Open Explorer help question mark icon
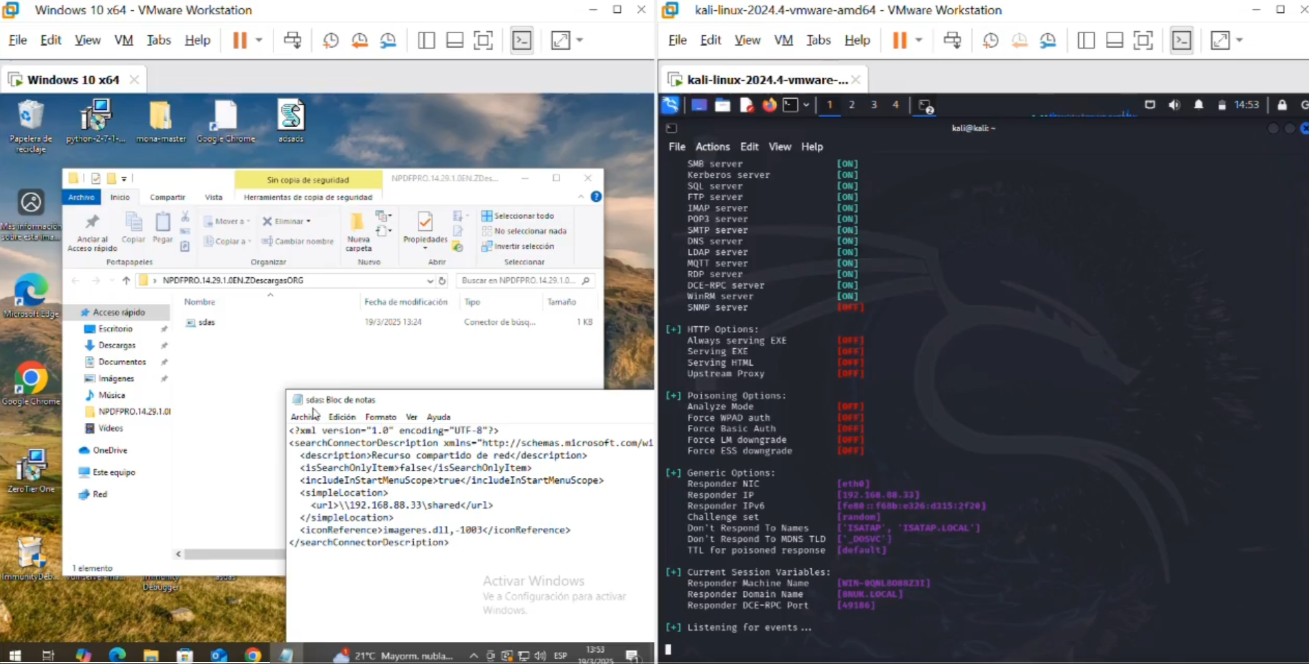 [596, 197]
